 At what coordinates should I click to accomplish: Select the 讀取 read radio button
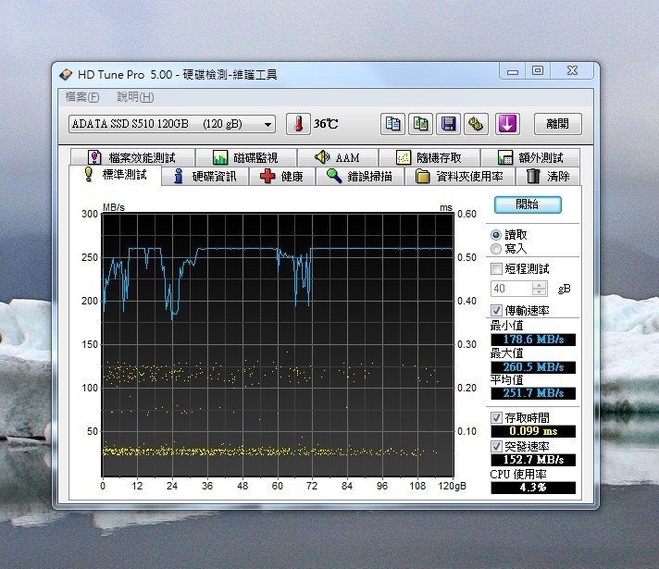tap(496, 235)
